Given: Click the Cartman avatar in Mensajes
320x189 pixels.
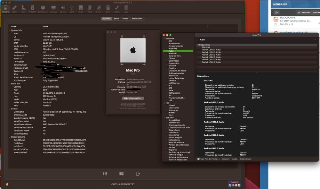Looking at the screenshot, I should (276, 20).
